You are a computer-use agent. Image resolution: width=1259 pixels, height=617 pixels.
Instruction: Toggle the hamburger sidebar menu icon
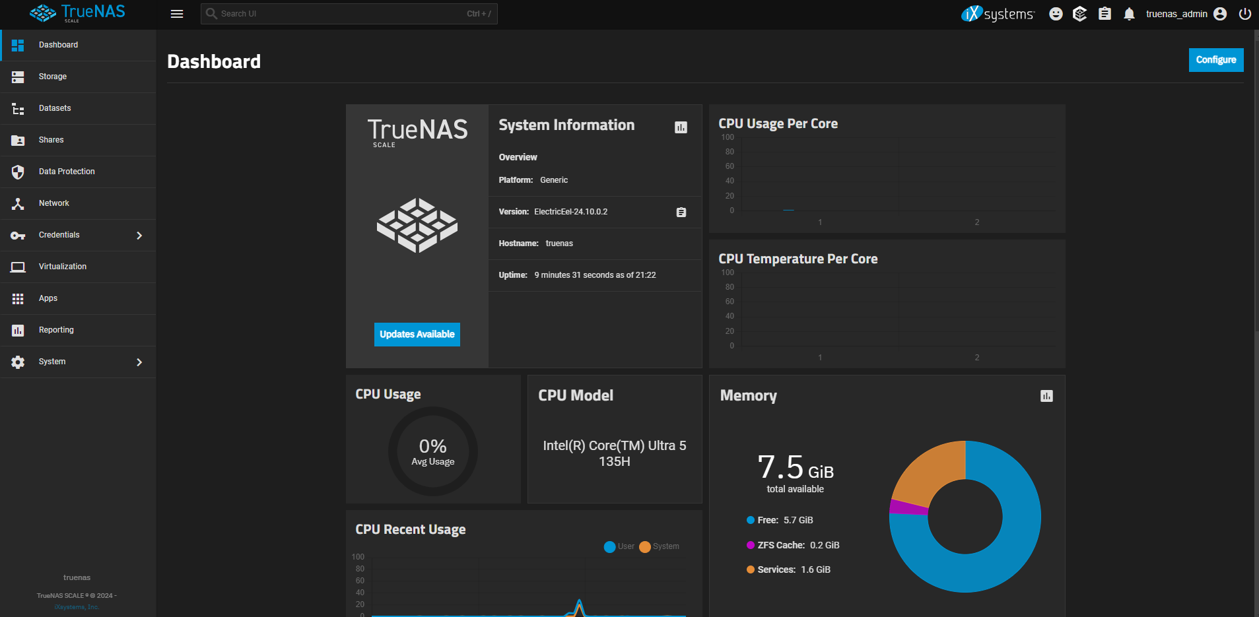(176, 14)
